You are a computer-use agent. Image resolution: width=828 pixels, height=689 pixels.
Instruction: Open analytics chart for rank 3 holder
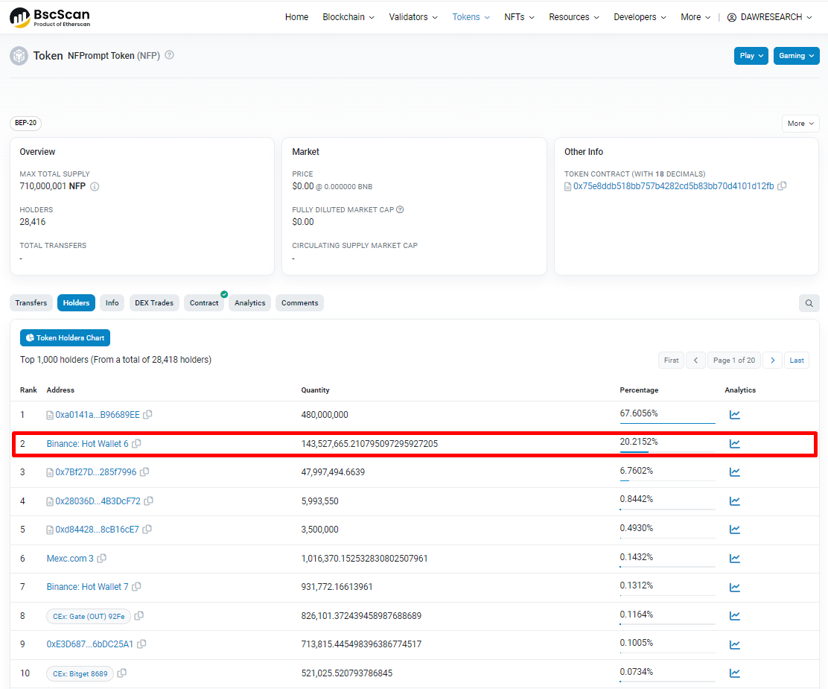tap(734, 471)
